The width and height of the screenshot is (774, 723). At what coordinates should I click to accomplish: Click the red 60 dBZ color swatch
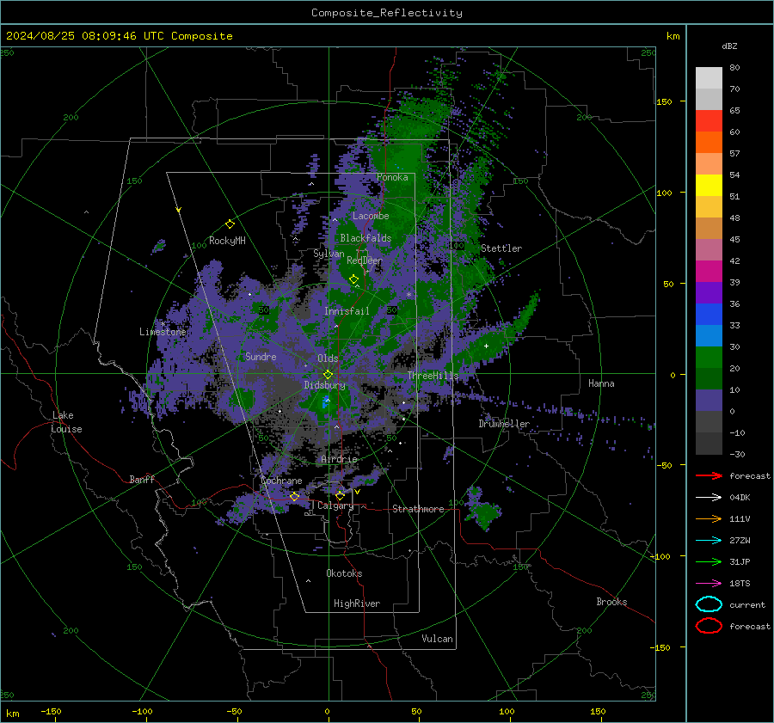pyautogui.click(x=709, y=120)
